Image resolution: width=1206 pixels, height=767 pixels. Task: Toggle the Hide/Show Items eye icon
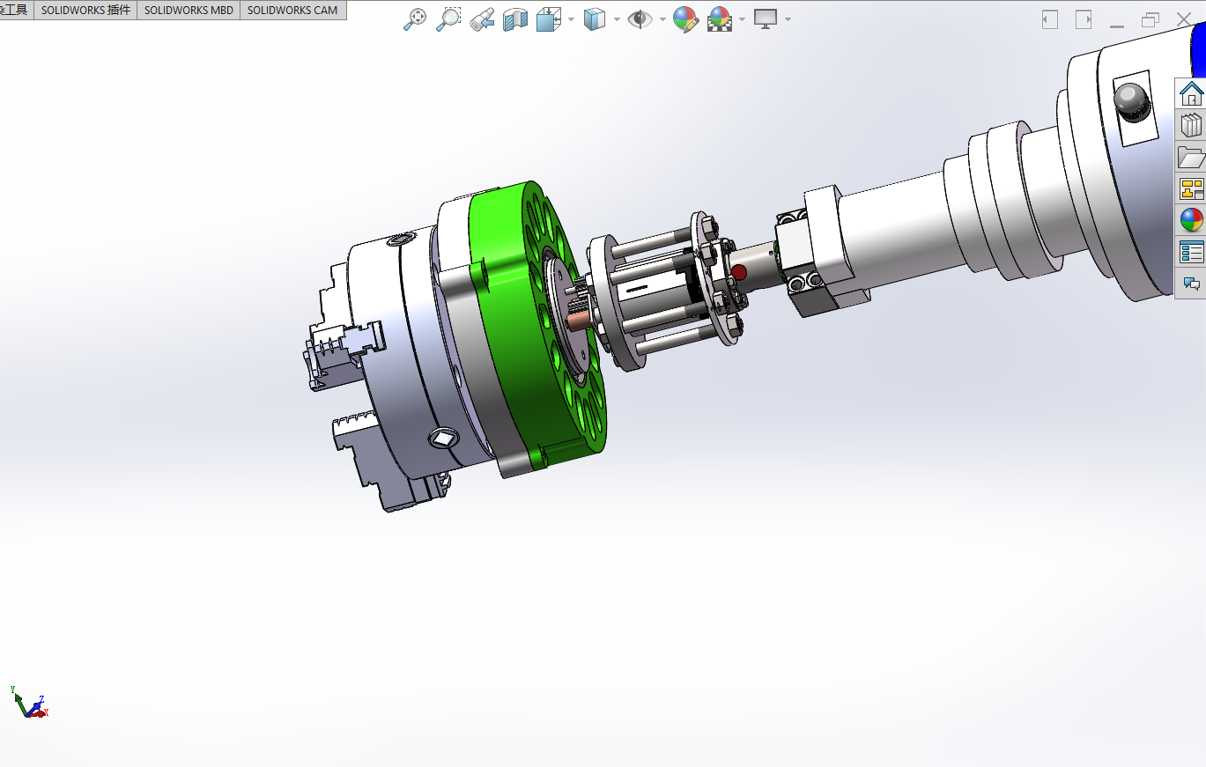tap(640, 19)
